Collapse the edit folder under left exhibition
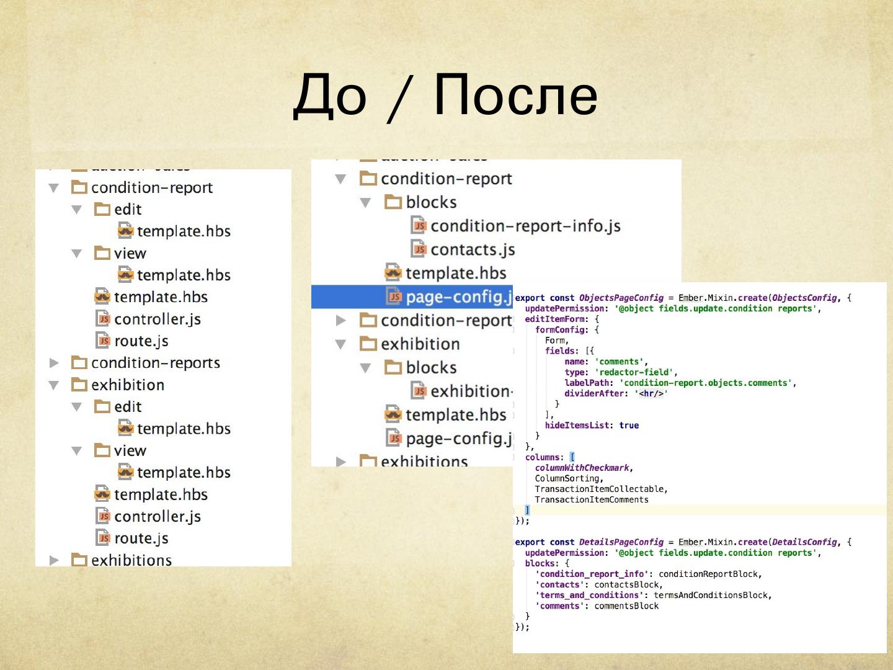This screenshot has height=670, width=893. point(77,407)
